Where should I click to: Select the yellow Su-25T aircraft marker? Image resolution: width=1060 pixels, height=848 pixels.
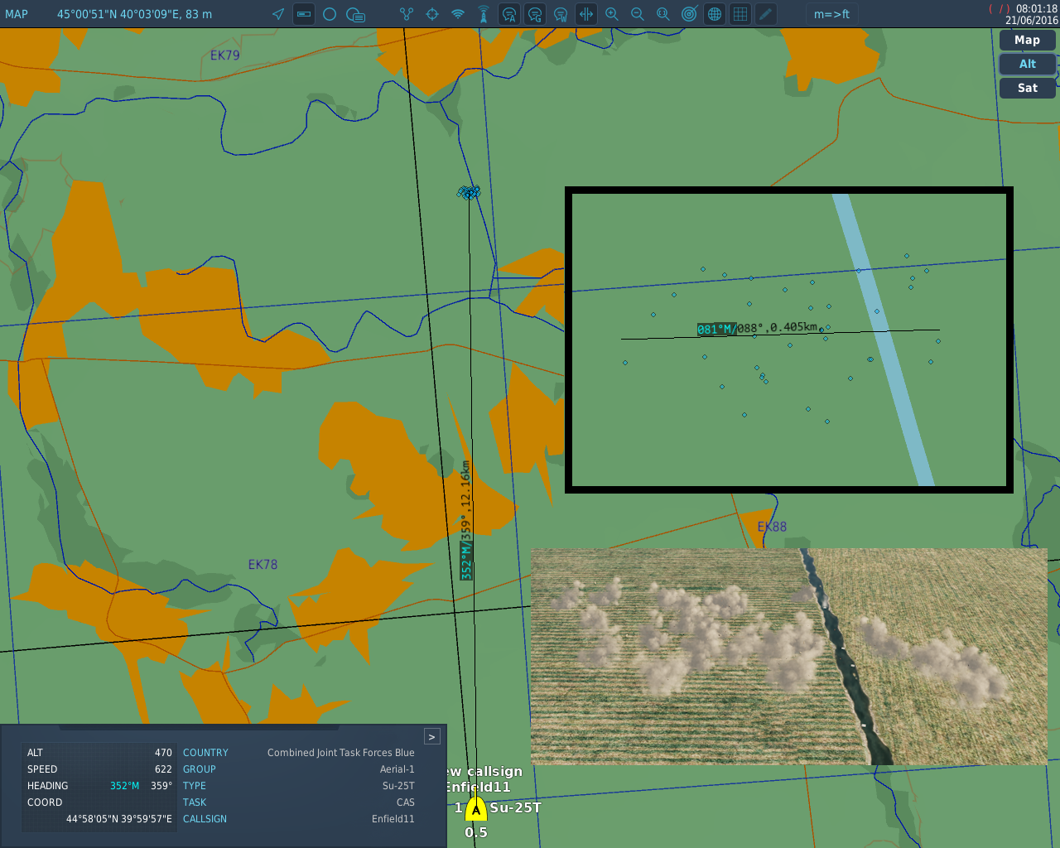(x=475, y=809)
